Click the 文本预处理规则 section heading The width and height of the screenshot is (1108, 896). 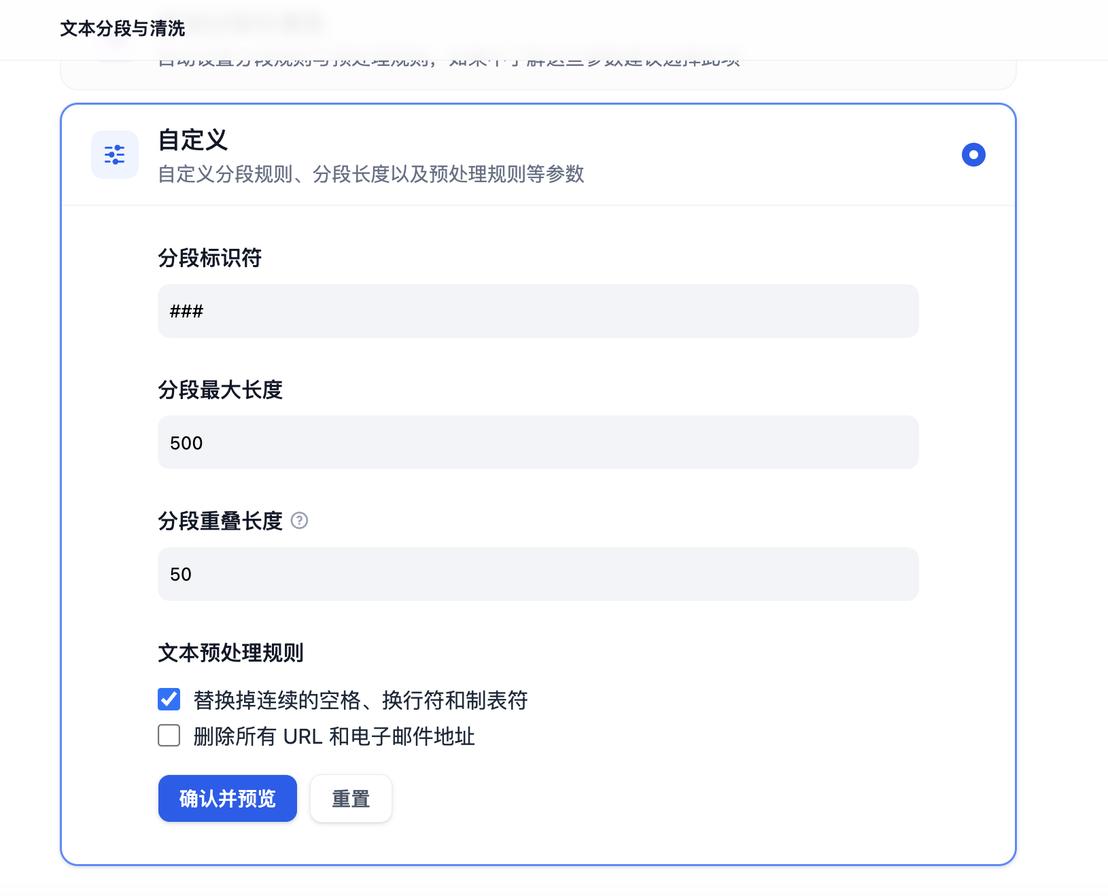pos(230,653)
